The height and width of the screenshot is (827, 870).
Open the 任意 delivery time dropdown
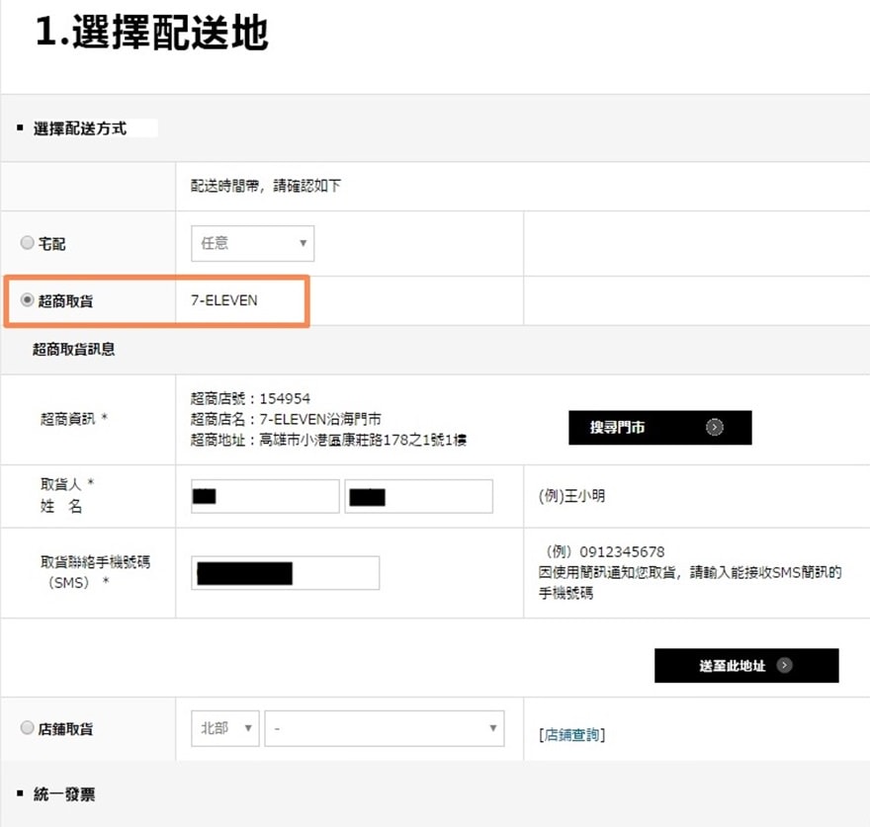(x=252, y=243)
